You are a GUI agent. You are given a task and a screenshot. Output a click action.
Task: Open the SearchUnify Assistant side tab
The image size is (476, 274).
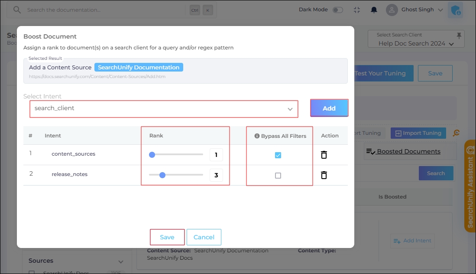[470, 186]
